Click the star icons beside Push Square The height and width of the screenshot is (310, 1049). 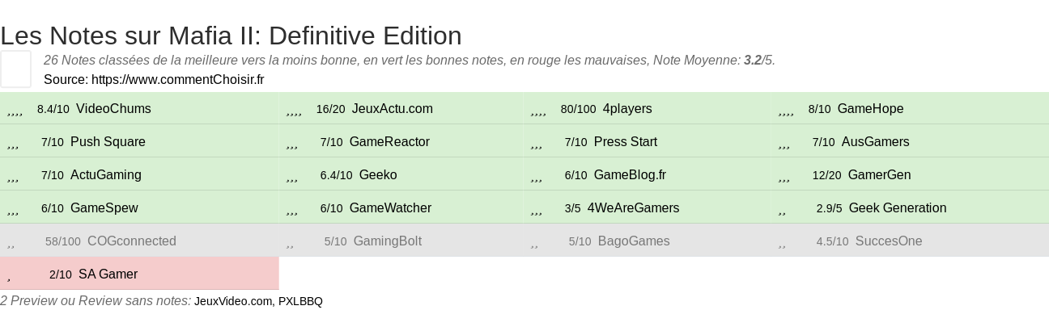13,145
